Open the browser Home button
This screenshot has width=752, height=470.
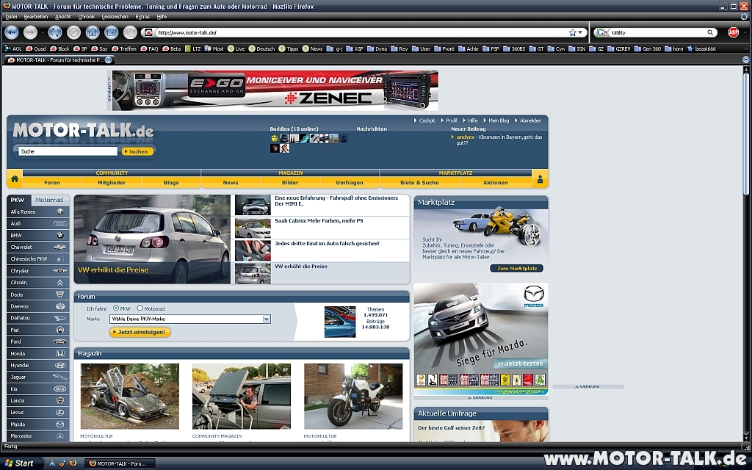click(x=93, y=32)
